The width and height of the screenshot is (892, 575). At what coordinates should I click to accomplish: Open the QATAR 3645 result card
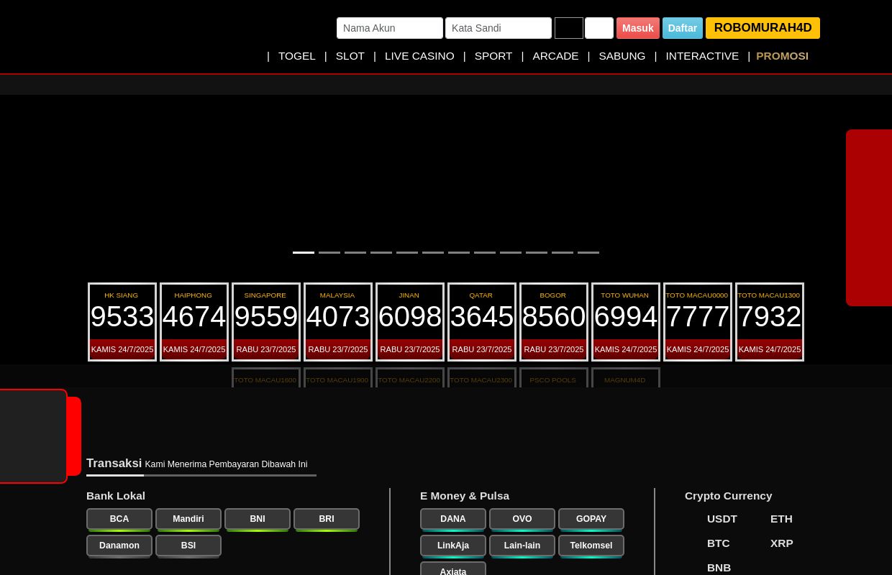point(482,322)
